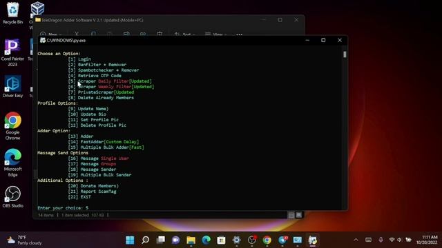Open the VirtualBox cube desktop icon

click(x=37, y=8)
